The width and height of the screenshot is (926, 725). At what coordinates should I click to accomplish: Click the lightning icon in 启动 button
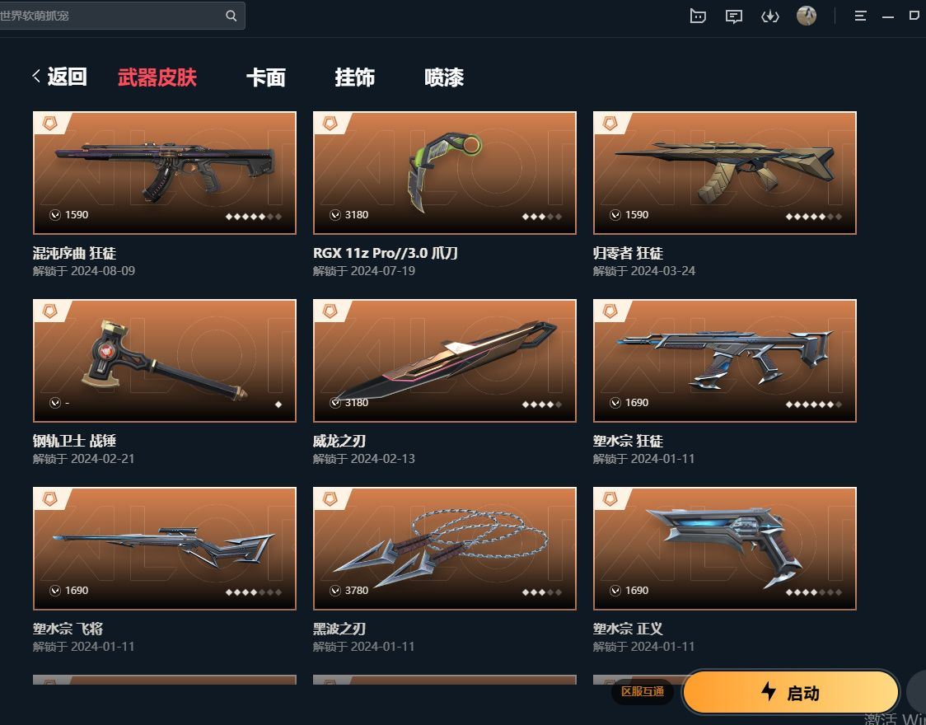[769, 691]
